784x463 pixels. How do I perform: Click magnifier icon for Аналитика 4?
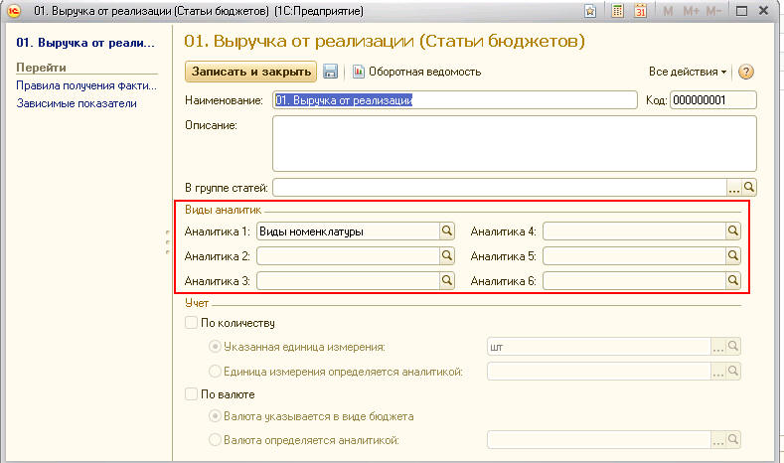click(733, 231)
